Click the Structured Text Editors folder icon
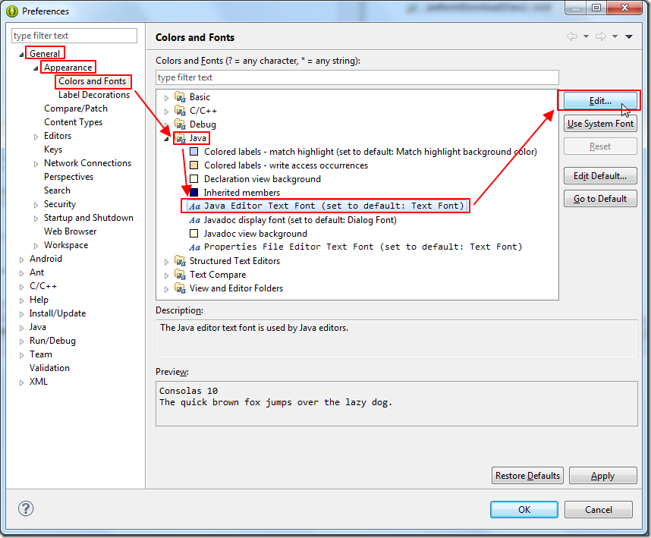 point(180,261)
